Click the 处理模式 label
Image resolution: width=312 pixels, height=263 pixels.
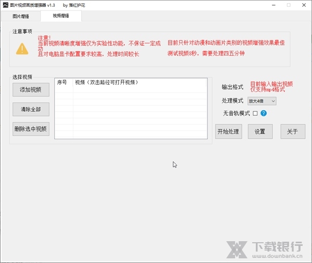(x=232, y=101)
